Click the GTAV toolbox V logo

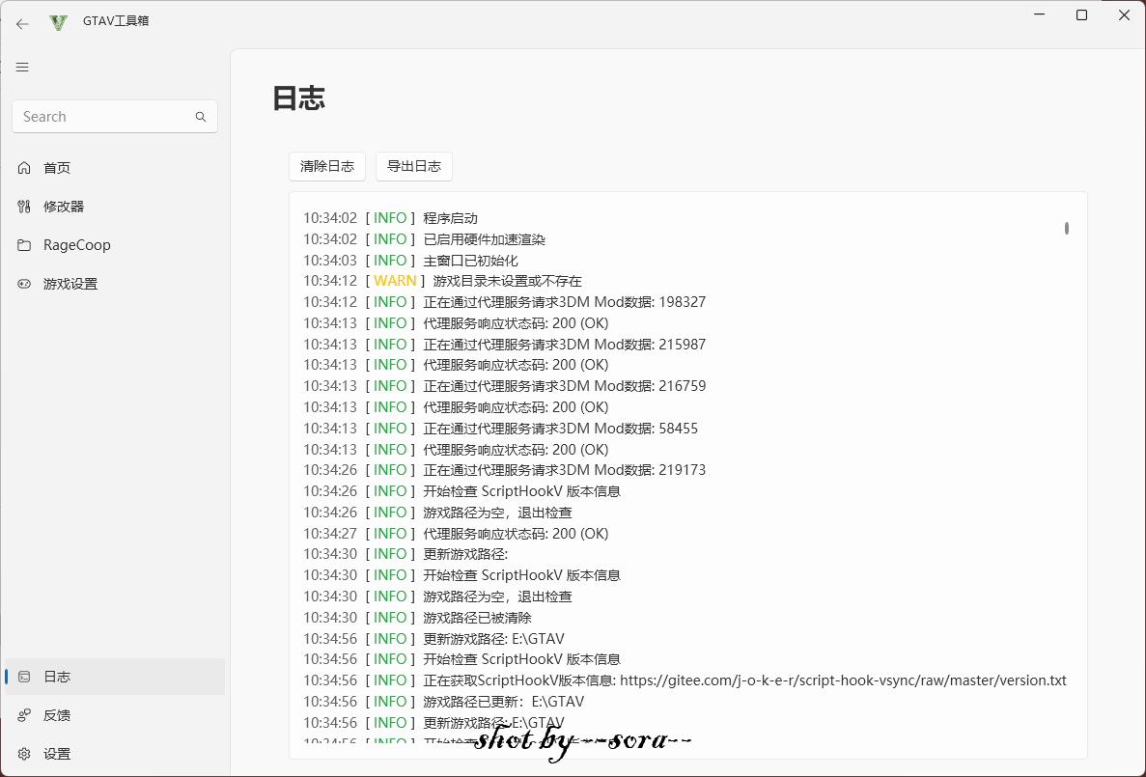[x=59, y=22]
